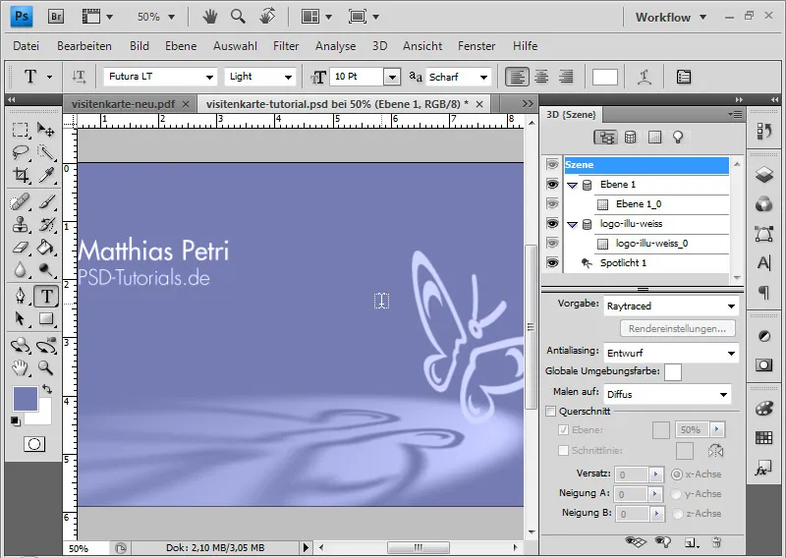
Task: Select the Path Selection tool
Action: point(20,318)
